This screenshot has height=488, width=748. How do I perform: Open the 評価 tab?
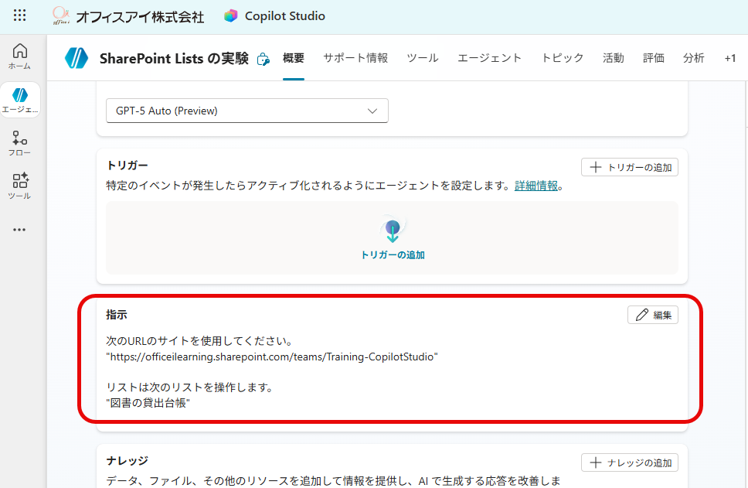(654, 58)
